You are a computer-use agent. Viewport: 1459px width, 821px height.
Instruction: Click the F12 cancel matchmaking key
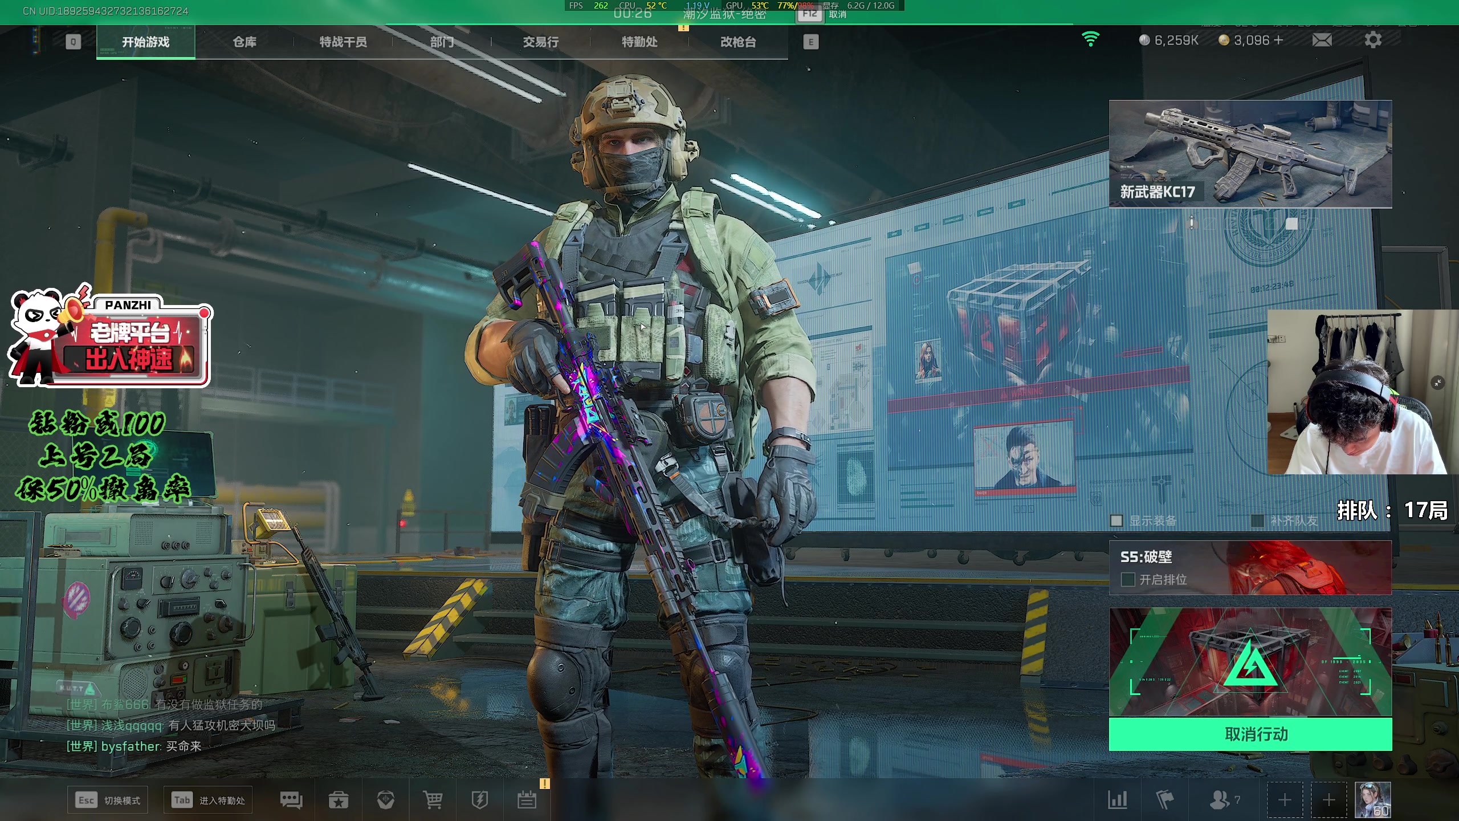[x=810, y=14]
